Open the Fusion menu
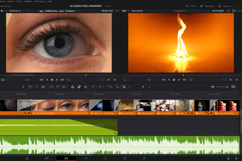The height and width of the screenshot is (161, 242). click(11, 1)
